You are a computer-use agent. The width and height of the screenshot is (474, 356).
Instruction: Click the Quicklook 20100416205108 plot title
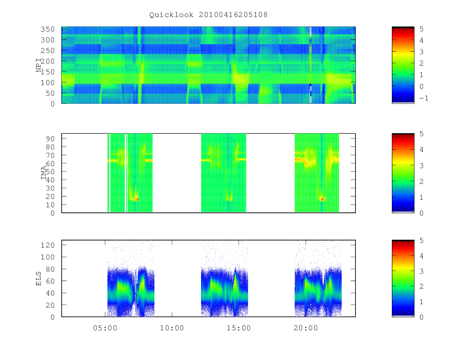tap(209, 15)
